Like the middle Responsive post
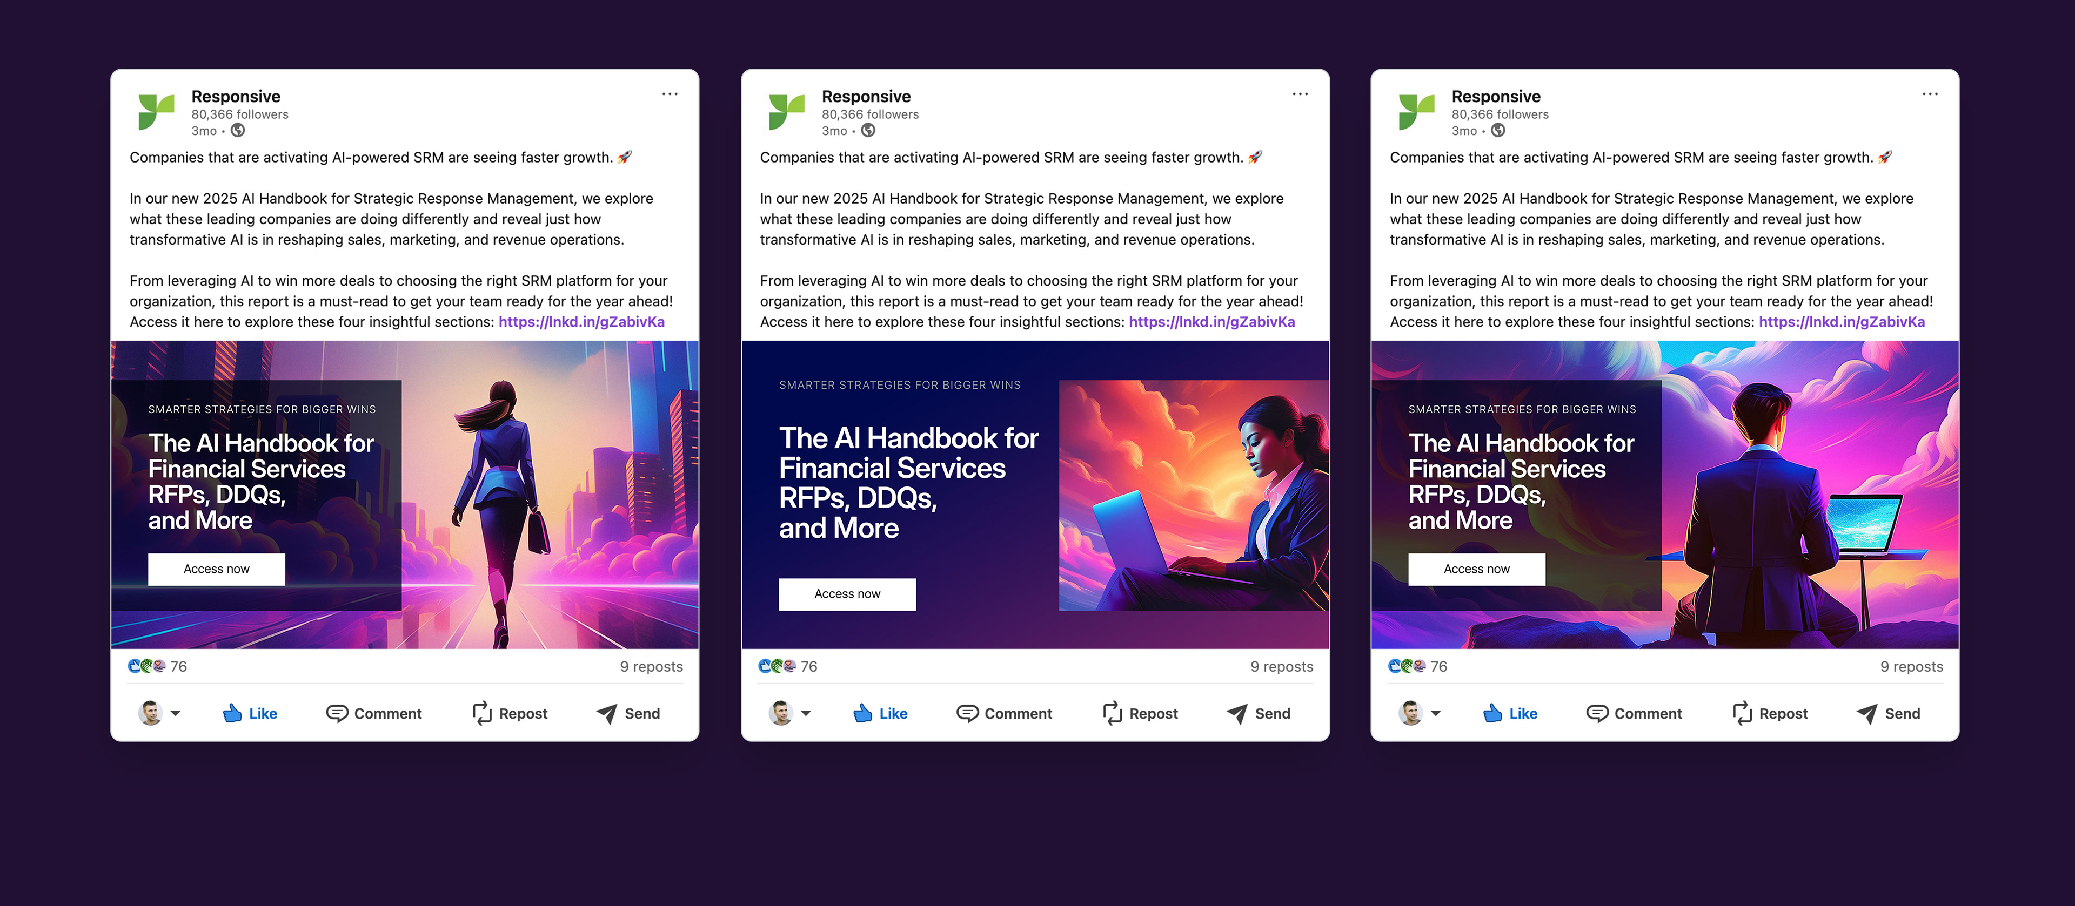 tap(880, 713)
